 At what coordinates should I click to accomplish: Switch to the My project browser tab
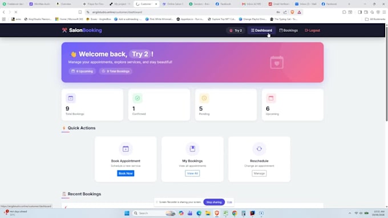120,4
